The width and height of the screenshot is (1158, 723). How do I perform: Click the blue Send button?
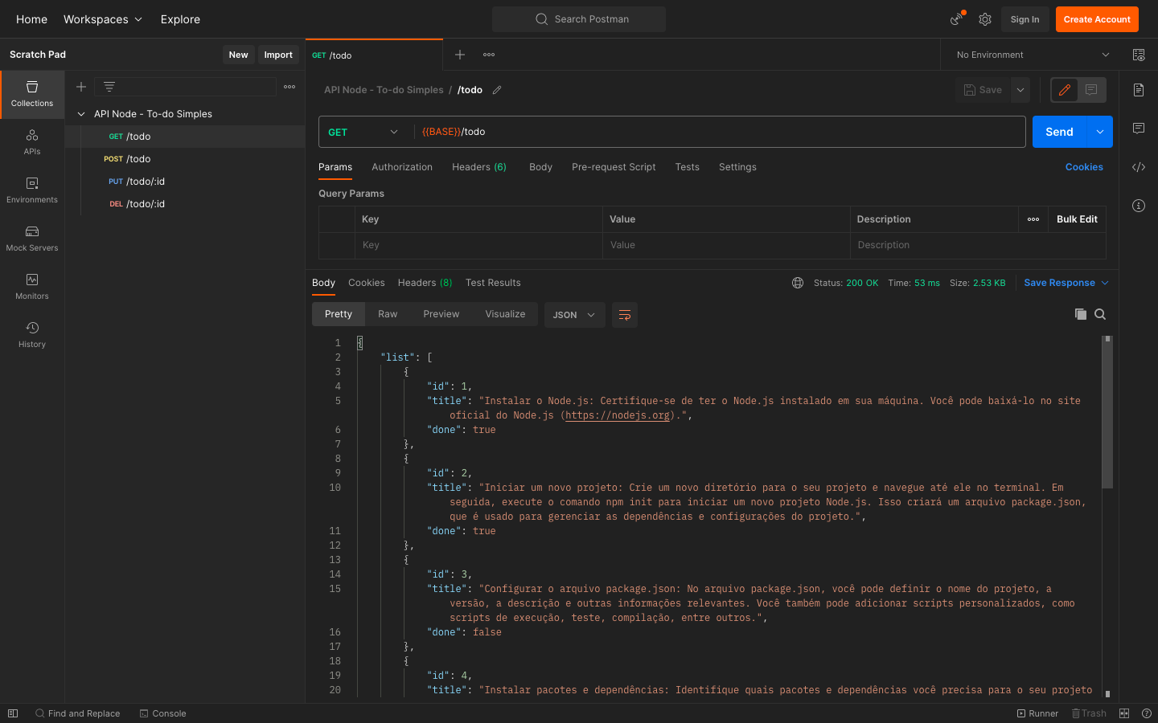(1059, 132)
